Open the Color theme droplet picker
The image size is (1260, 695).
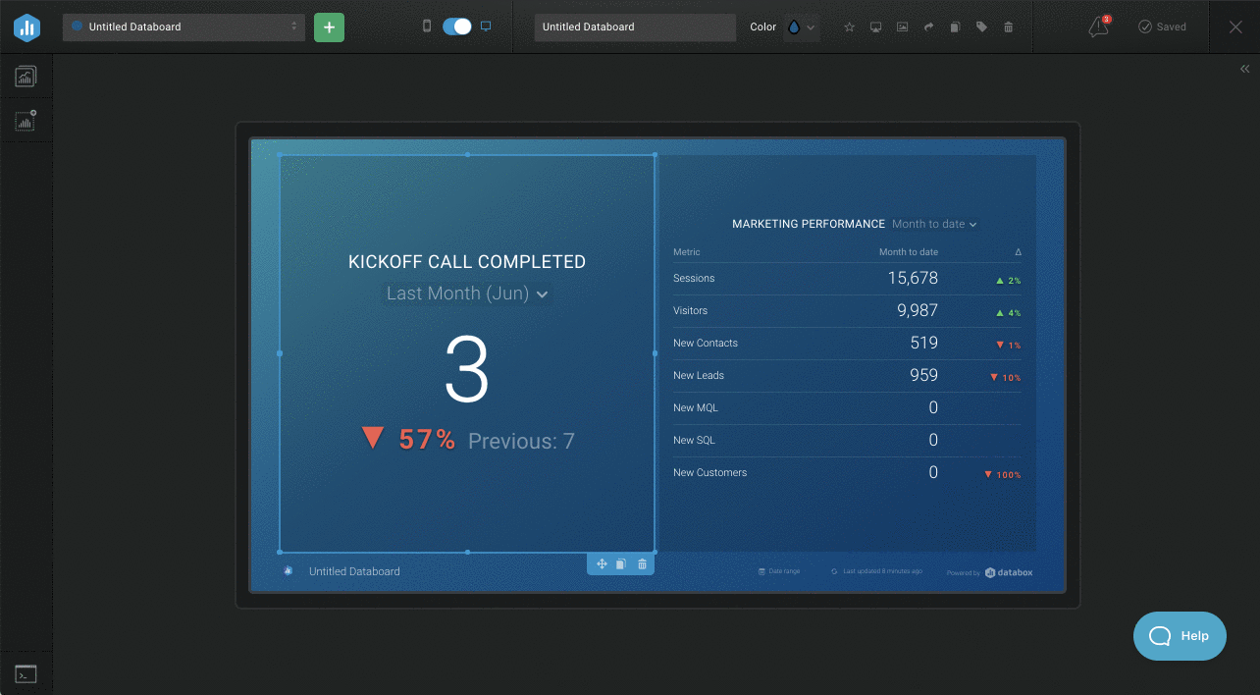tap(800, 27)
